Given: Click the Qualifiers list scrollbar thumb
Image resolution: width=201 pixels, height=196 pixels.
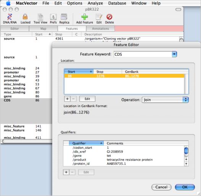Looking at the screenshot, I should pyautogui.click(x=186, y=151).
